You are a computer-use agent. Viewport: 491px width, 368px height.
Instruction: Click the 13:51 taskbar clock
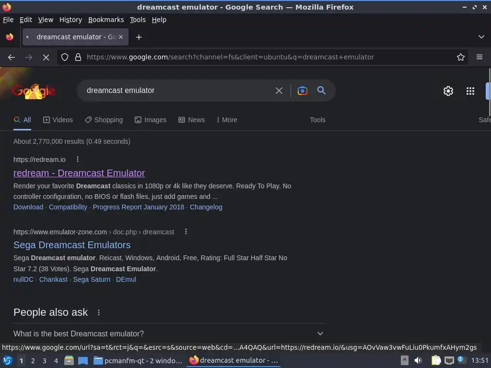(x=479, y=361)
